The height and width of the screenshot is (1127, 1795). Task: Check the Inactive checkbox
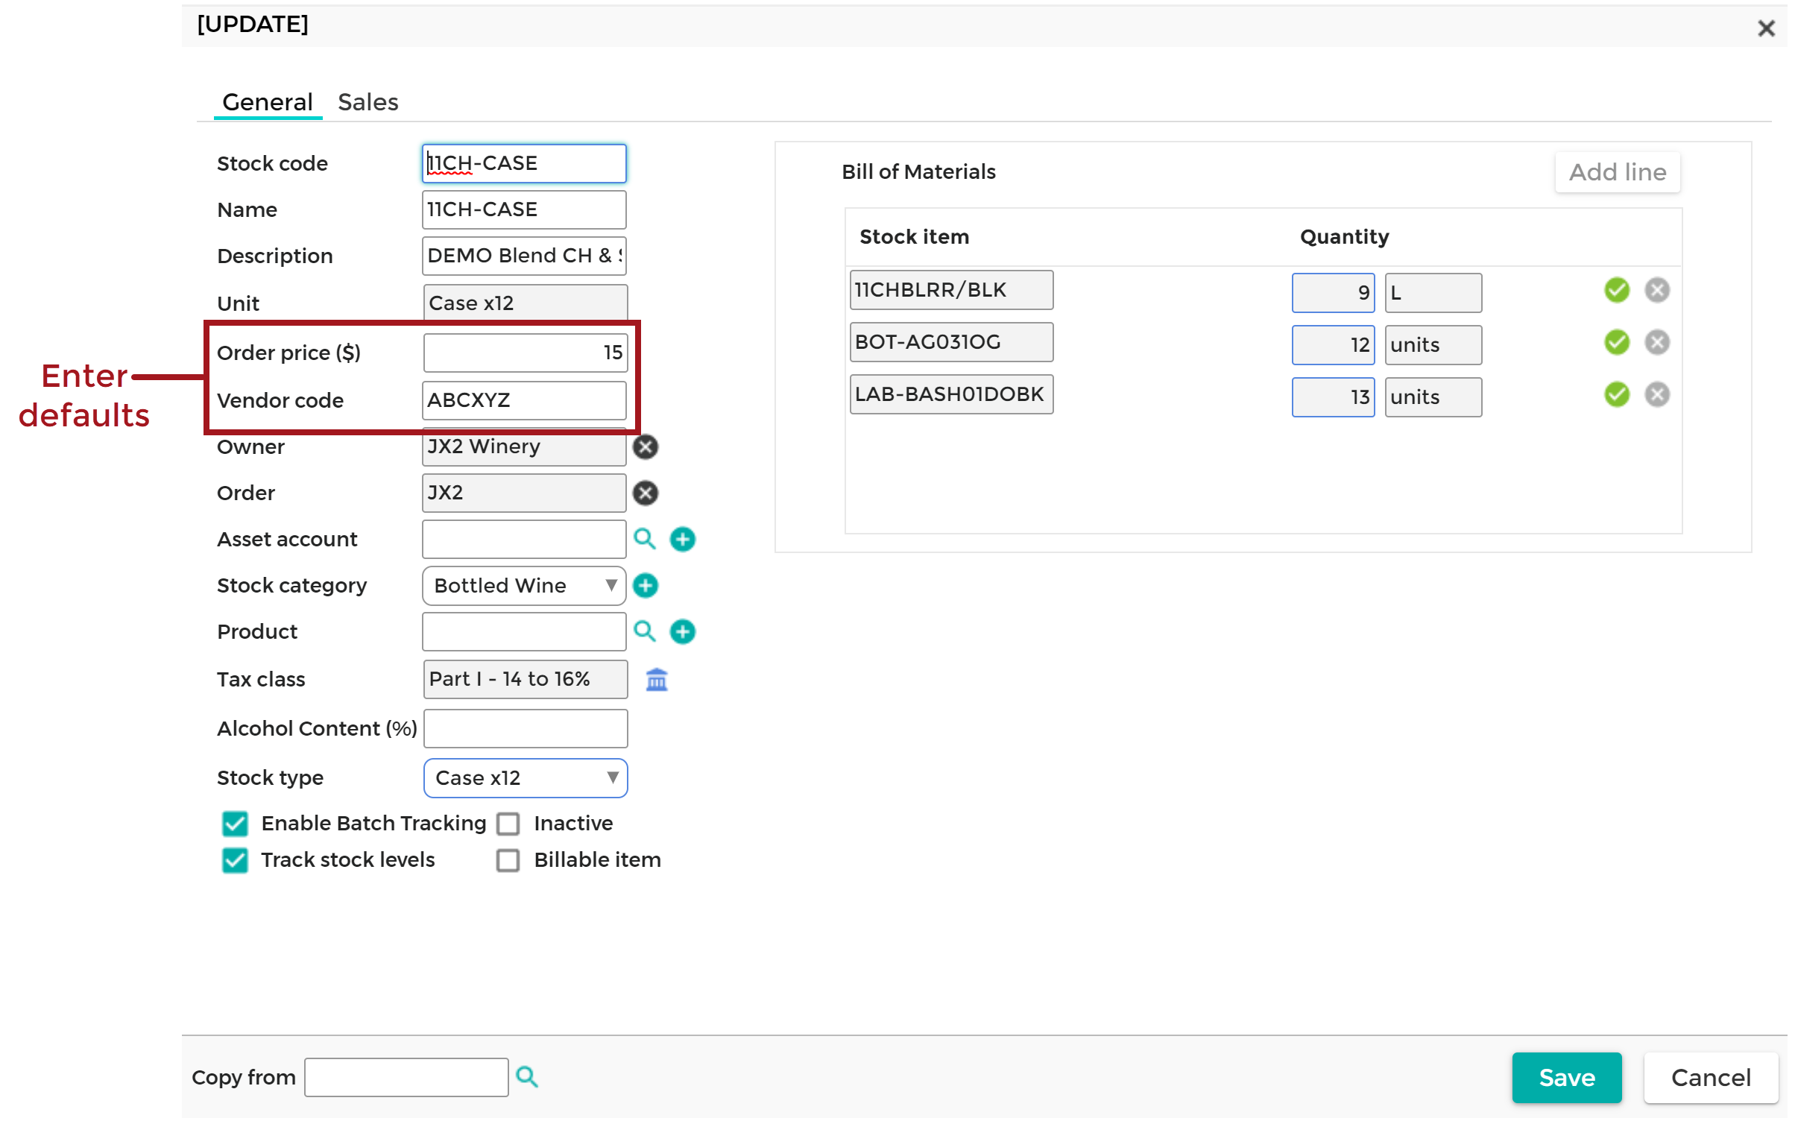pyautogui.click(x=508, y=824)
